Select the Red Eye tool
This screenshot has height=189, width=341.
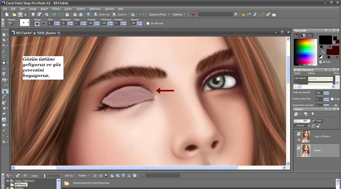point(4,69)
